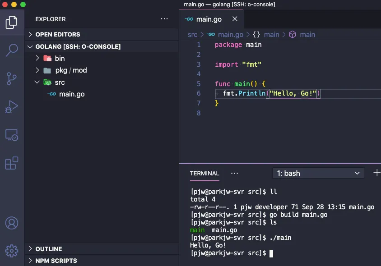Close the main.go editor tab
This screenshot has height=266, width=381.
235,18
